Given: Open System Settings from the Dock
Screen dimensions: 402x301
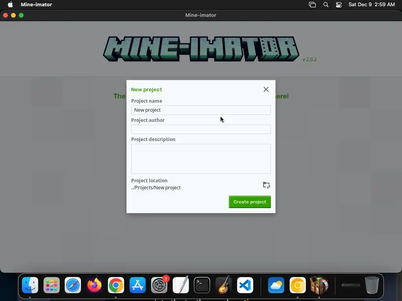Looking at the screenshot, I should (x=159, y=285).
